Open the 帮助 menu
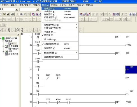This screenshot has width=137, height=107. pyautogui.click(x=89, y=5)
